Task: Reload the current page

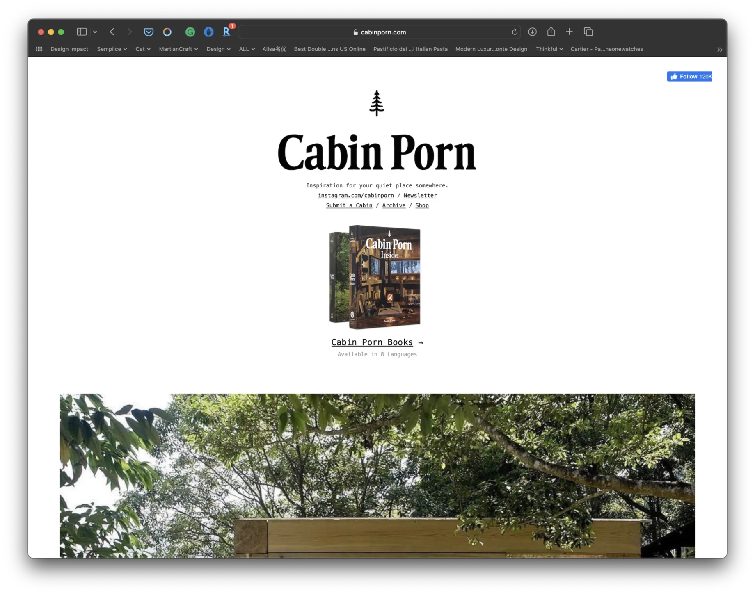Action: tap(515, 32)
